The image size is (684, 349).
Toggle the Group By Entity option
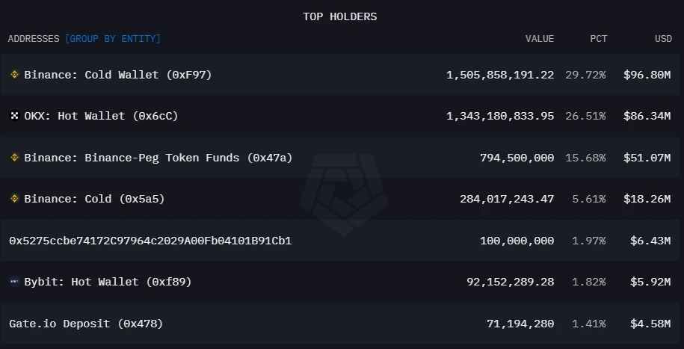(113, 39)
